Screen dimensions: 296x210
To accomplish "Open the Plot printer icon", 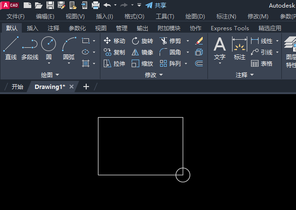I will [x=96, y=5].
